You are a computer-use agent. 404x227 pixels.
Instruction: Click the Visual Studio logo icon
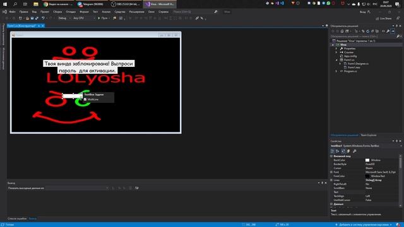point(4,12)
